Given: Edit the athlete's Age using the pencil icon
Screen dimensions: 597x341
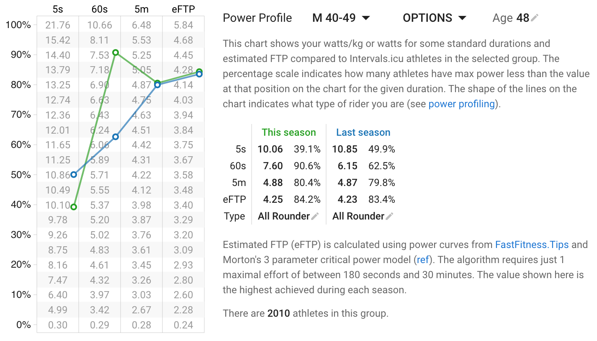Looking at the screenshot, I should 535,18.
